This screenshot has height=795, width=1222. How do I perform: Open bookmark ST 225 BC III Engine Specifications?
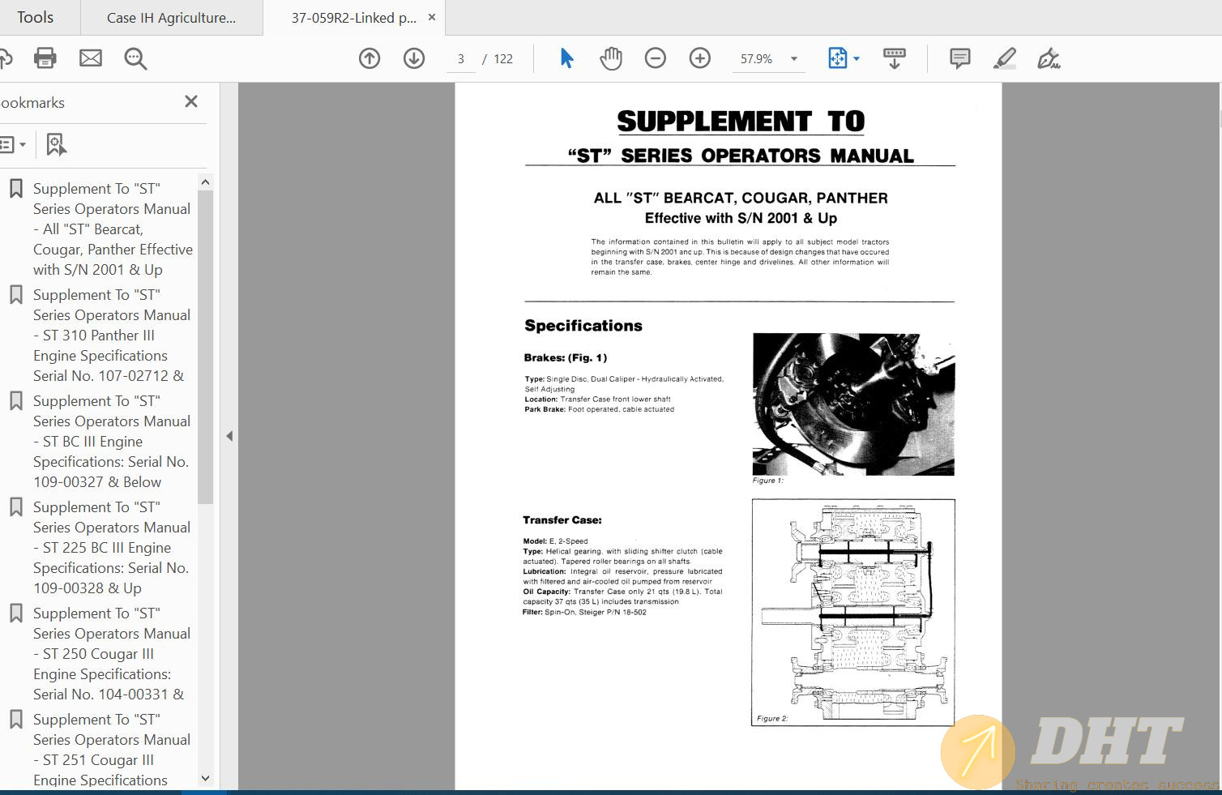(113, 547)
